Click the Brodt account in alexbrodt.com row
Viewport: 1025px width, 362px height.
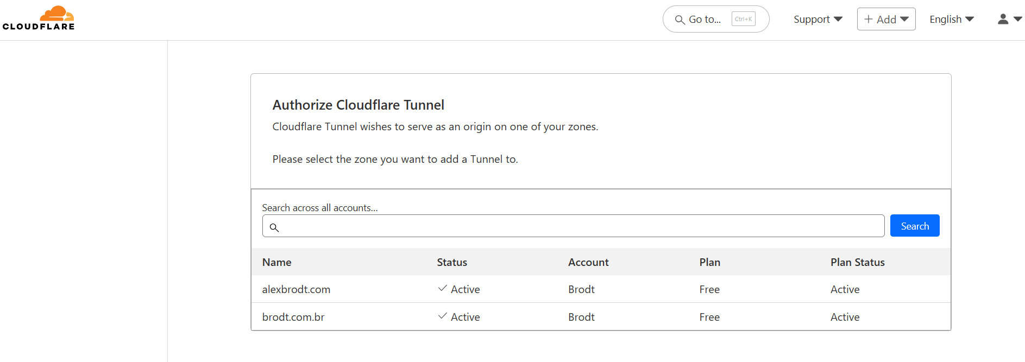coord(581,289)
